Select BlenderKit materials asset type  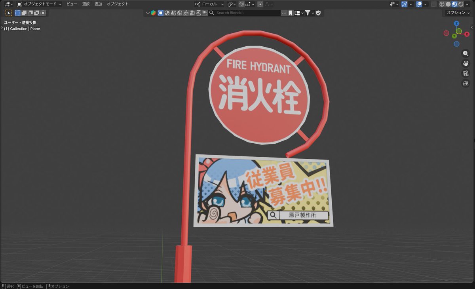(x=167, y=13)
